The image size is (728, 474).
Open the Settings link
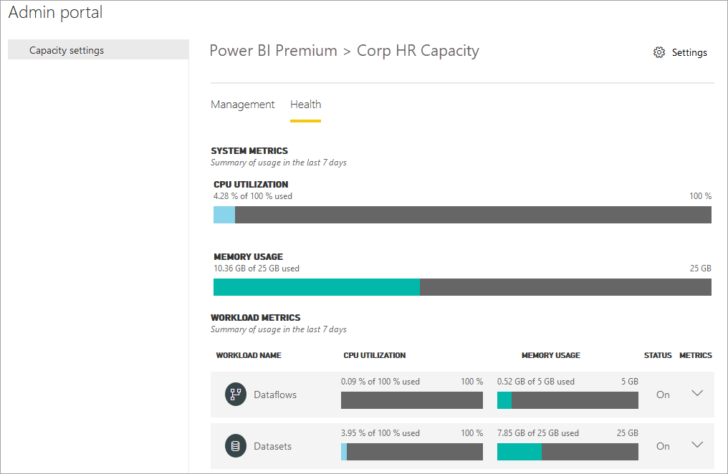tap(689, 52)
